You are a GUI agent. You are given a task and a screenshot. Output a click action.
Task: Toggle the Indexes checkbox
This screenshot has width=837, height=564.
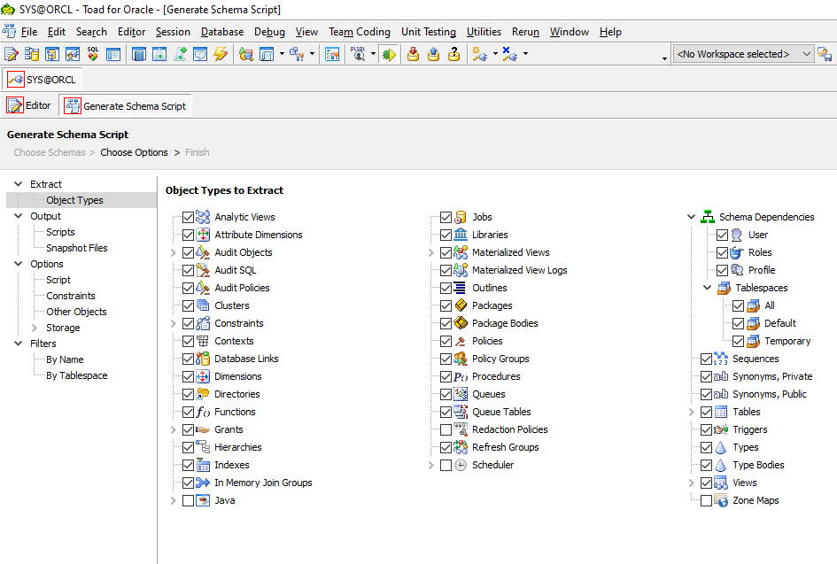[x=188, y=465]
